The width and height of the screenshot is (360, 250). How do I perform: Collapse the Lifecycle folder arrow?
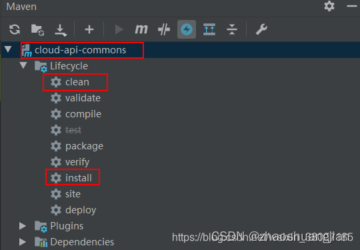click(23, 65)
